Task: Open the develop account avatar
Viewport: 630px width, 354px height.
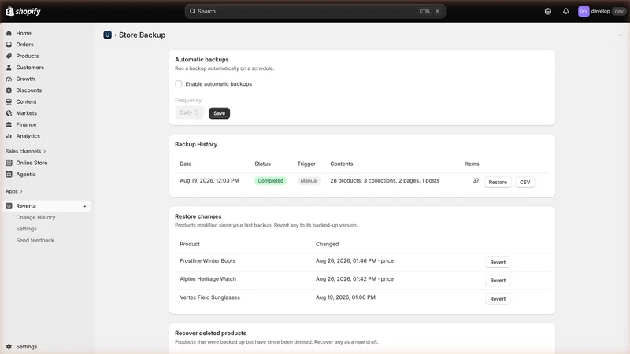Action: click(x=584, y=11)
